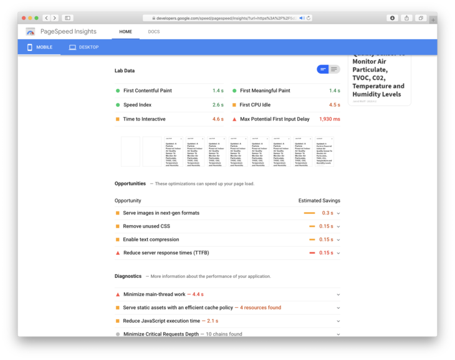Expand efficient cache policy chevron

click(x=338, y=308)
